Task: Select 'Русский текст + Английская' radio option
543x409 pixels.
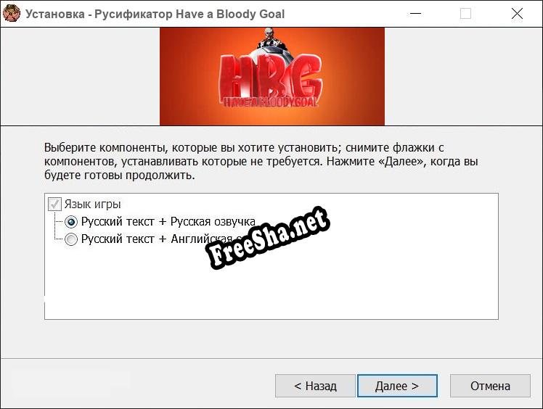Action: [x=71, y=239]
